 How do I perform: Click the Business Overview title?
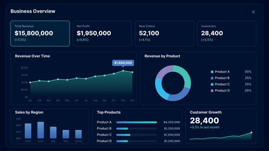pyautogui.click(x=33, y=11)
